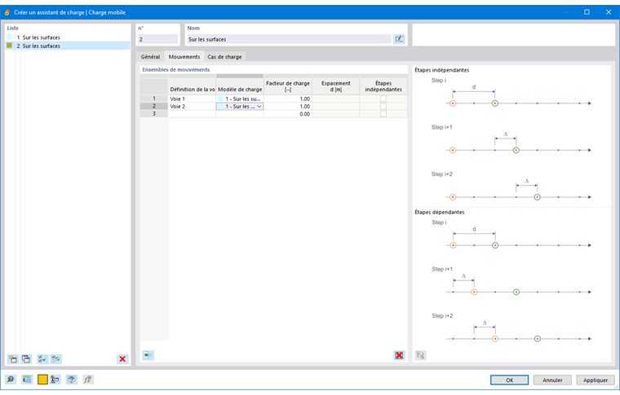The image size is (620, 395).
Task: Toggle Étapes indépendantes checkbox in row 3
Action: [383, 114]
